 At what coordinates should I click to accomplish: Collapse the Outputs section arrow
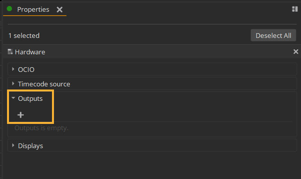coord(13,98)
